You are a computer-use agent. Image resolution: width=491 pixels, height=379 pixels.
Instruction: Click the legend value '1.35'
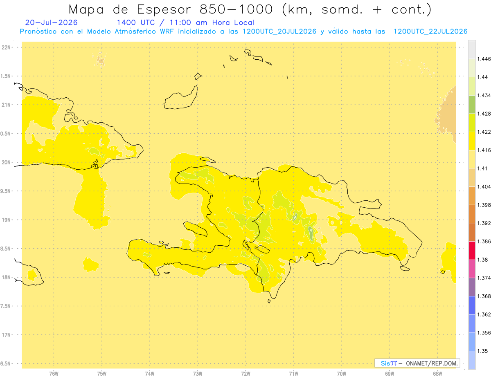click(x=484, y=351)
